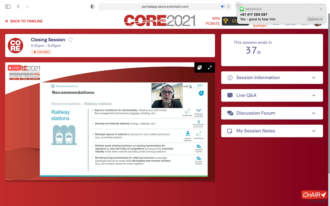Click the Discussion Forum bubbles icon
Viewport: 330px width, 206px height.
(x=230, y=113)
